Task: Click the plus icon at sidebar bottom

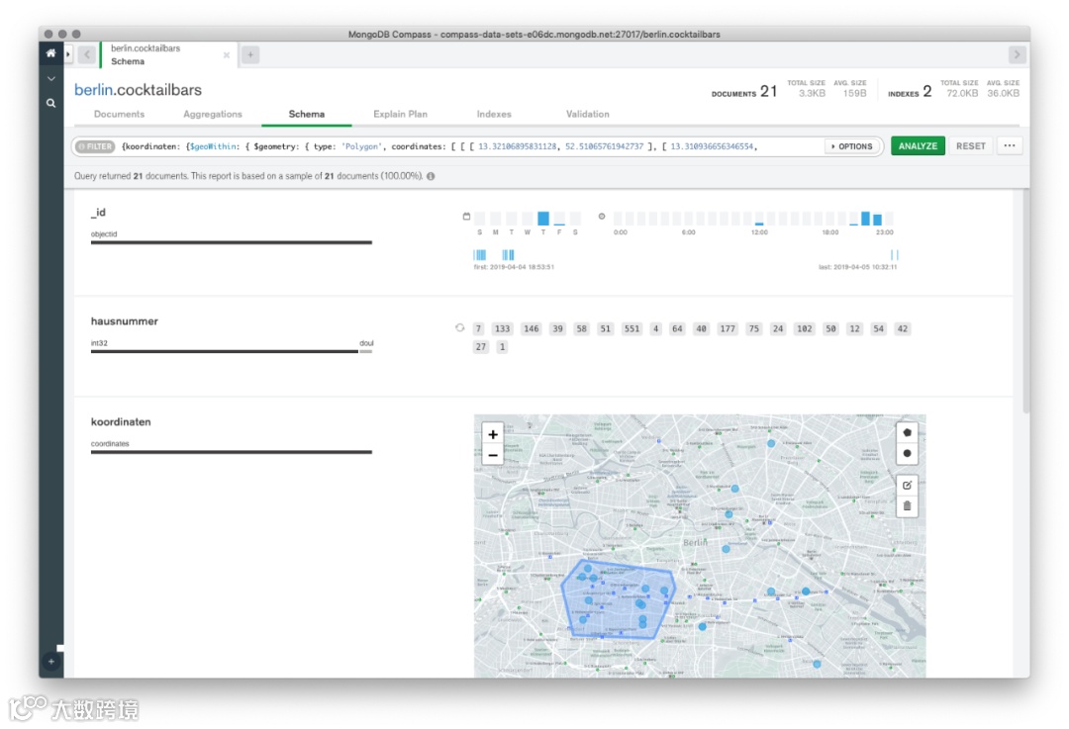Action: (x=51, y=661)
